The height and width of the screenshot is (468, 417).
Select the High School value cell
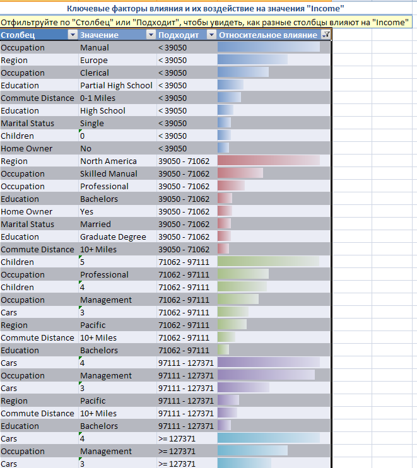click(117, 111)
